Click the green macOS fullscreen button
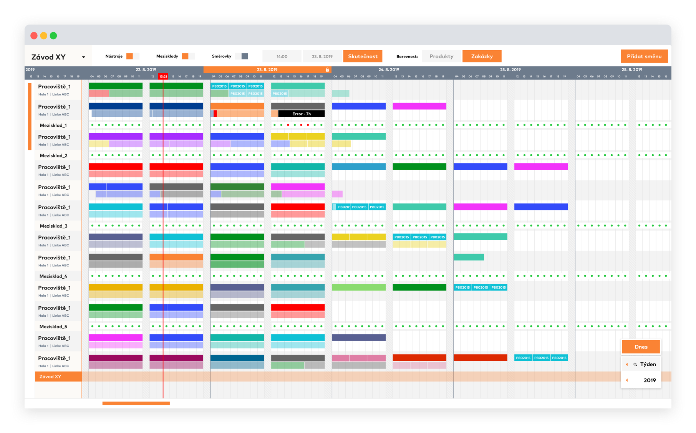Screen dimensions: 696x433 [53, 36]
